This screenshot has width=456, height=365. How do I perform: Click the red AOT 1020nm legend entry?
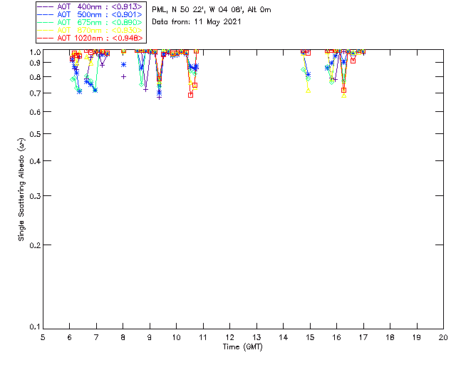90,38
